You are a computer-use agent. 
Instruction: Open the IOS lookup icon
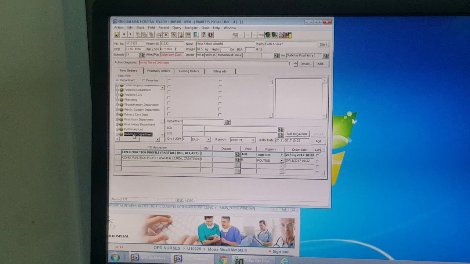[281, 135]
